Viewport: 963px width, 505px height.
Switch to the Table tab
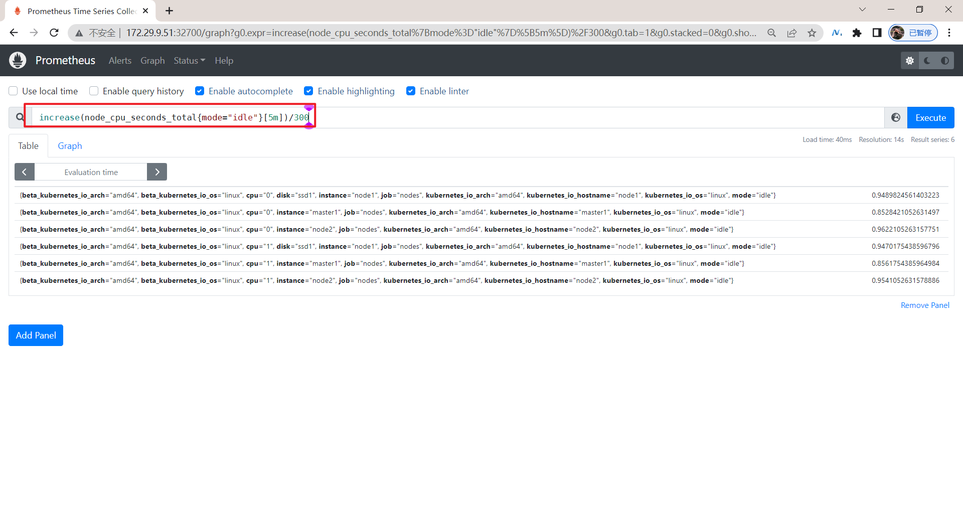click(x=28, y=146)
